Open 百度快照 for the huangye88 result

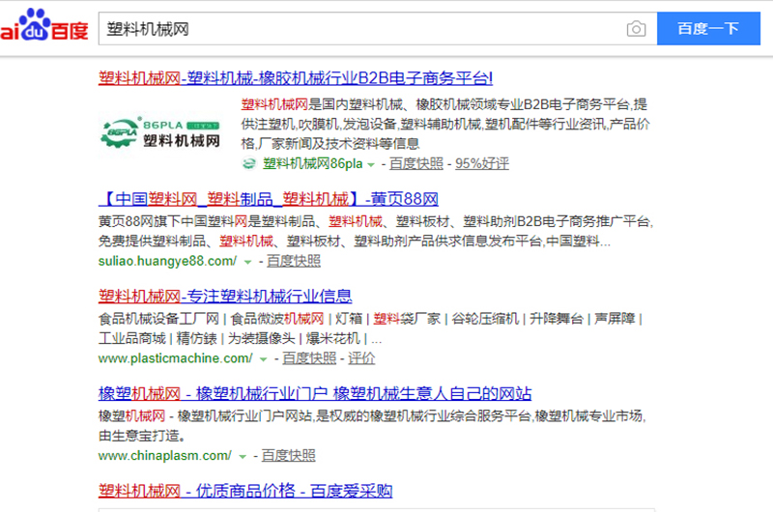(x=294, y=261)
